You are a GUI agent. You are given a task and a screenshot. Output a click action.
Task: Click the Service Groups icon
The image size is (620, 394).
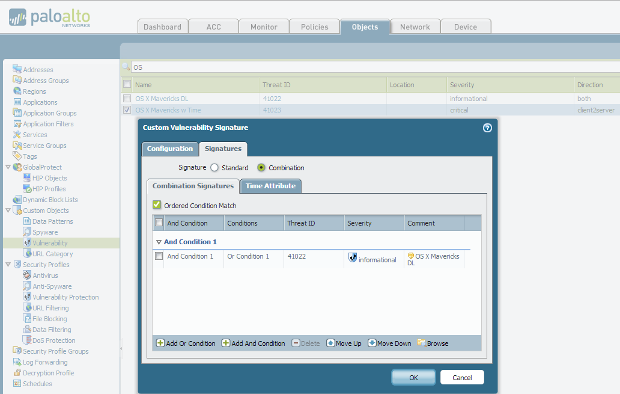point(17,146)
